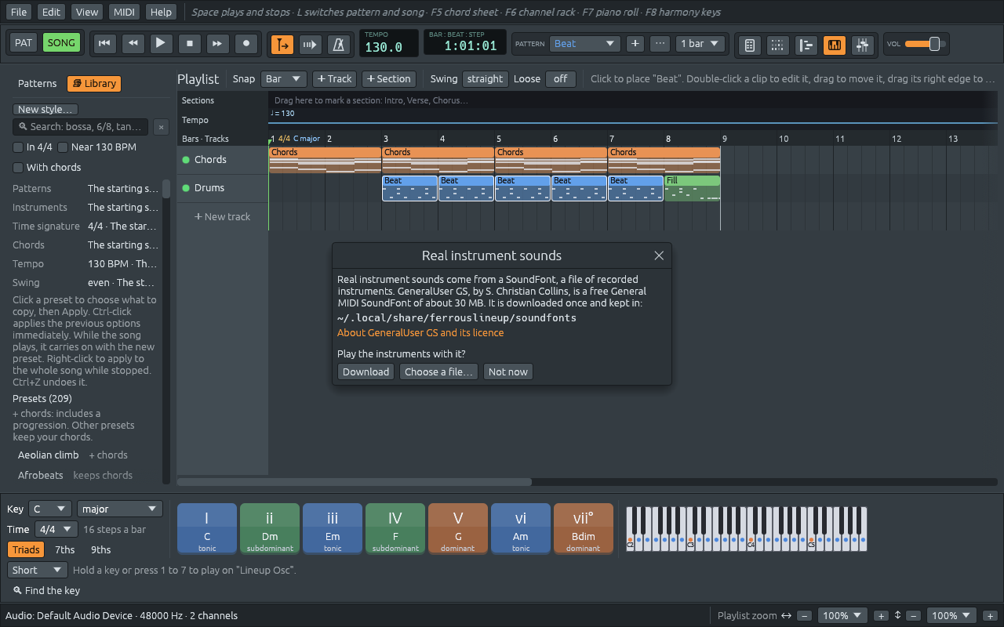The image size is (1004, 627).
Task: Click the rewind transport button
Action: (x=133, y=44)
